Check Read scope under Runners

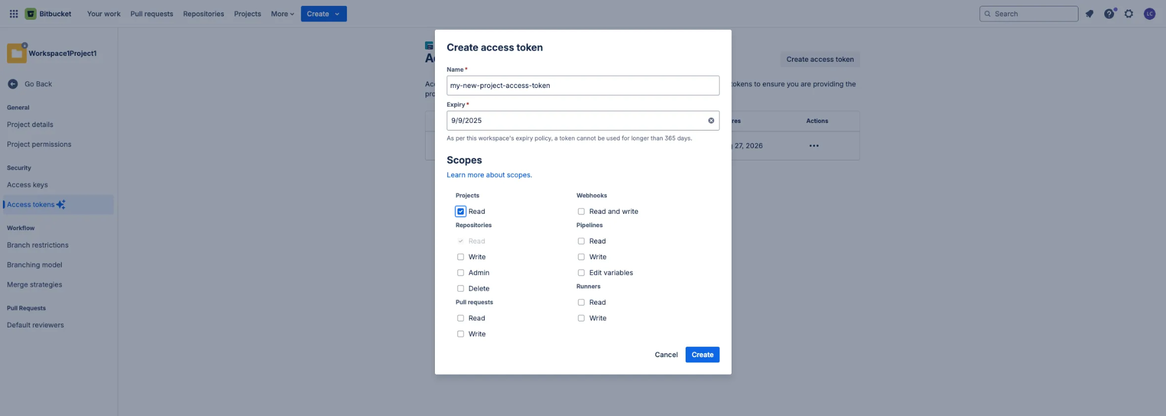(581, 302)
